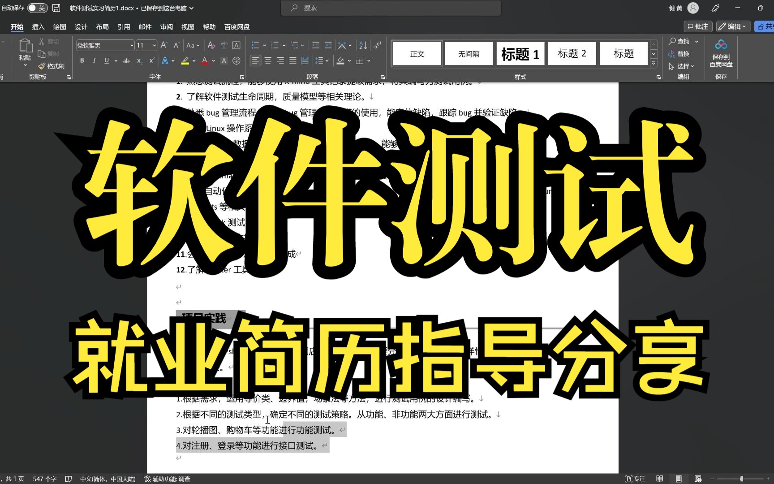Toggle strikethrough formatting
774x484 pixels.
tap(127, 60)
